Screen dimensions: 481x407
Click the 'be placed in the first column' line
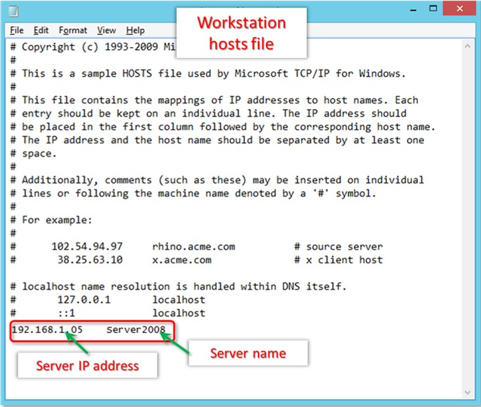[223, 126]
